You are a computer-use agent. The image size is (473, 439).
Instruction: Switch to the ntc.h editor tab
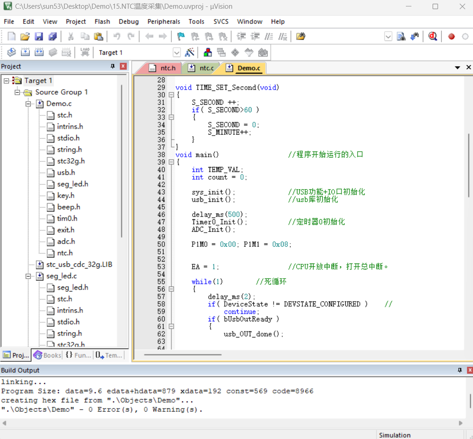point(163,68)
